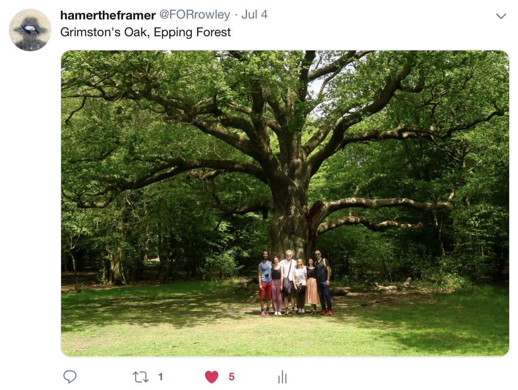Image resolution: width=518 pixels, height=390 pixels.
Task: Unlike the tweet via the red heart
Action: 212,377
